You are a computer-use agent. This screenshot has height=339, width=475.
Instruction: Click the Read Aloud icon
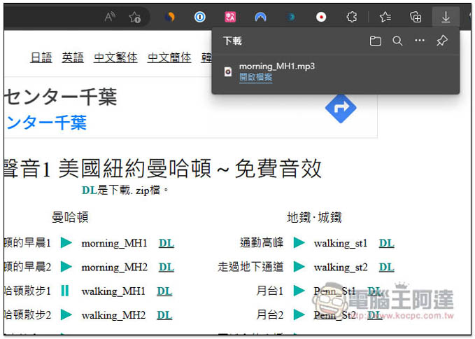110,18
